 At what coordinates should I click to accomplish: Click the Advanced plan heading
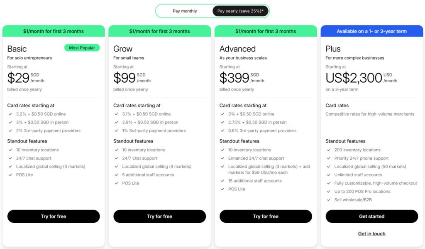click(x=237, y=49)
